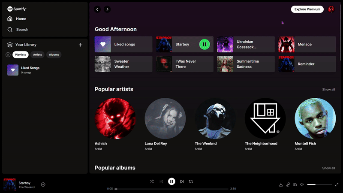Seek within the song progress bar
The height and width of the screenshot is (193, 343).
pyautogui.click(x=171, y=189)
